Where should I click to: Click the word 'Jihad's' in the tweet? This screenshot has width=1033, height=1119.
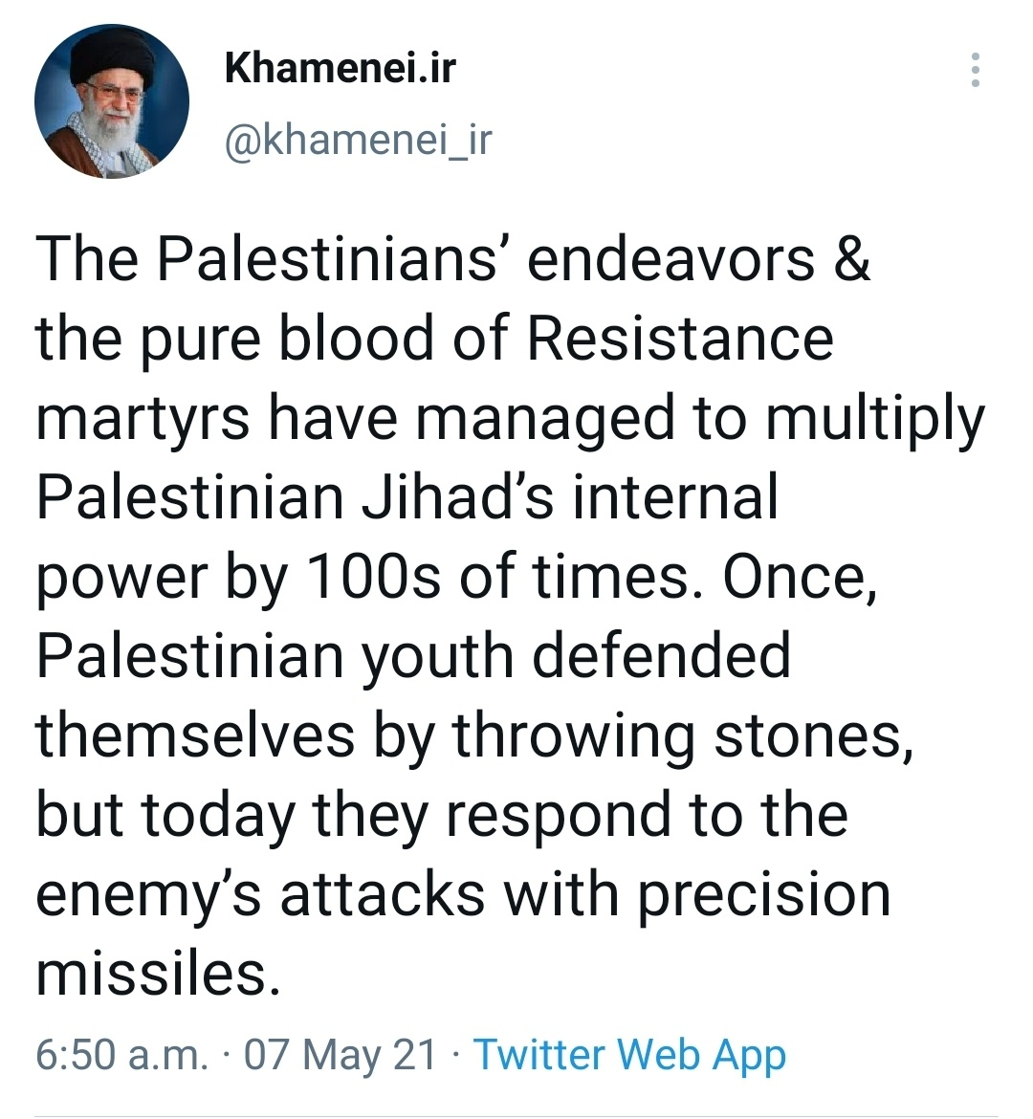pos(457,496)
